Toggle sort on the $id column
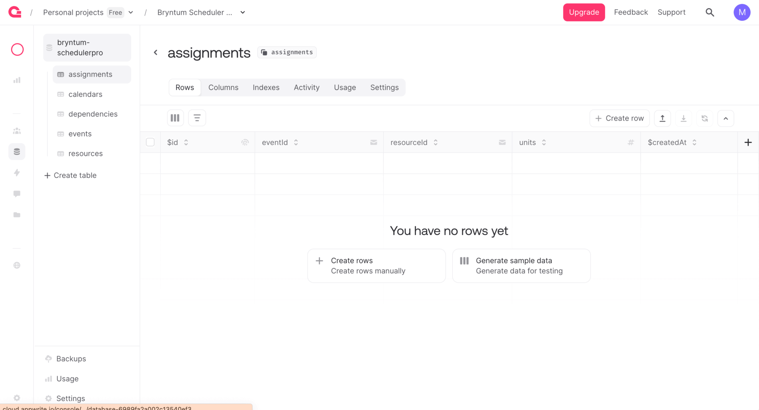Image resolution: width=759 pixels, height=410 pixels. [186, 142]
